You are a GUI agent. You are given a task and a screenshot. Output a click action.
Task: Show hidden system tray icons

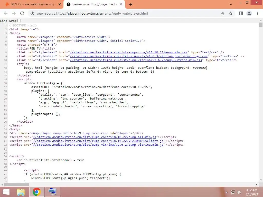227,192
